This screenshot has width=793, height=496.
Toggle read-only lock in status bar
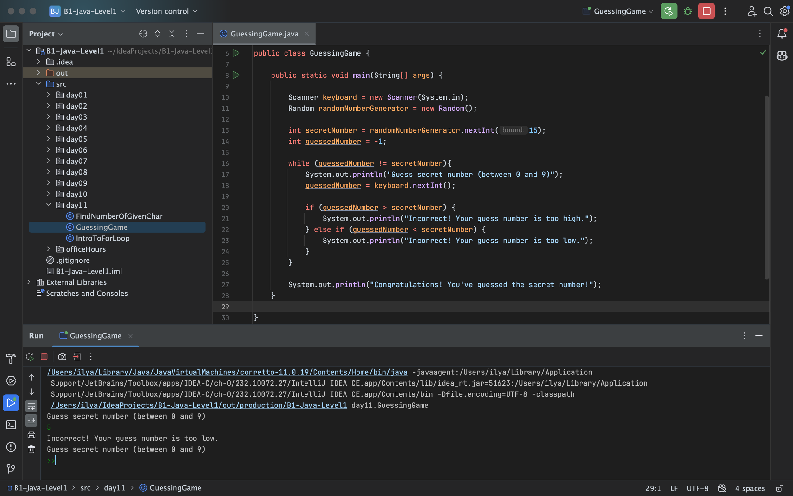[x=779, y=488]
